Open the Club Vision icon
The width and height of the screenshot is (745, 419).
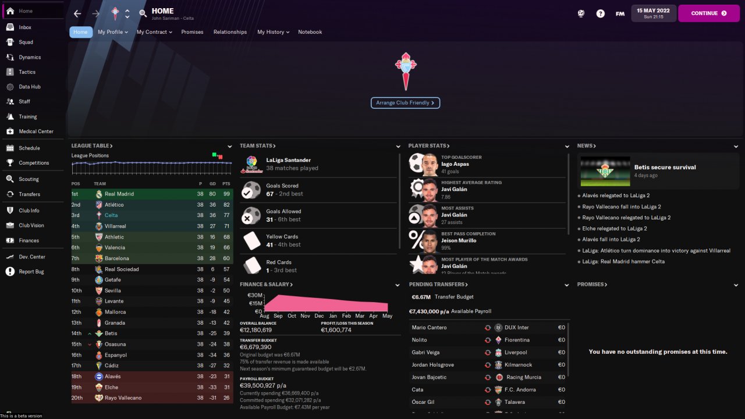point(10,225)
